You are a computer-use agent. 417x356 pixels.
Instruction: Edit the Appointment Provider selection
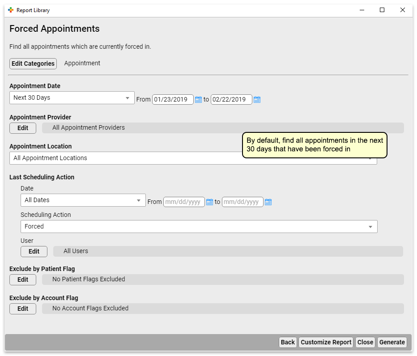pyautogui.click(x=23, y=128)
